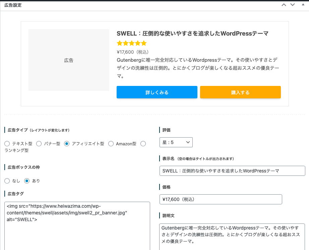
Task: Move the 広告設定 panel up with the arrow
Action: [284, 5]
